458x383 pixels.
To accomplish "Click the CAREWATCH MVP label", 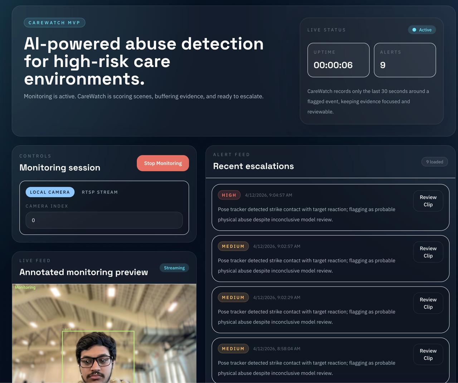I will pyautogui.click(x=54, y=23).
